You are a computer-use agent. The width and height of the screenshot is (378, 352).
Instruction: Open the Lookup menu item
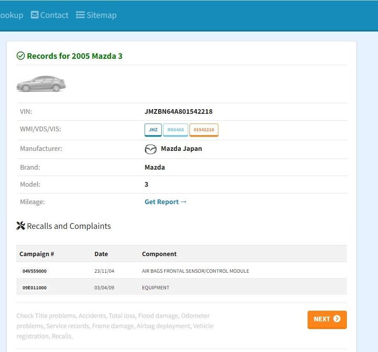click(12, 15)
